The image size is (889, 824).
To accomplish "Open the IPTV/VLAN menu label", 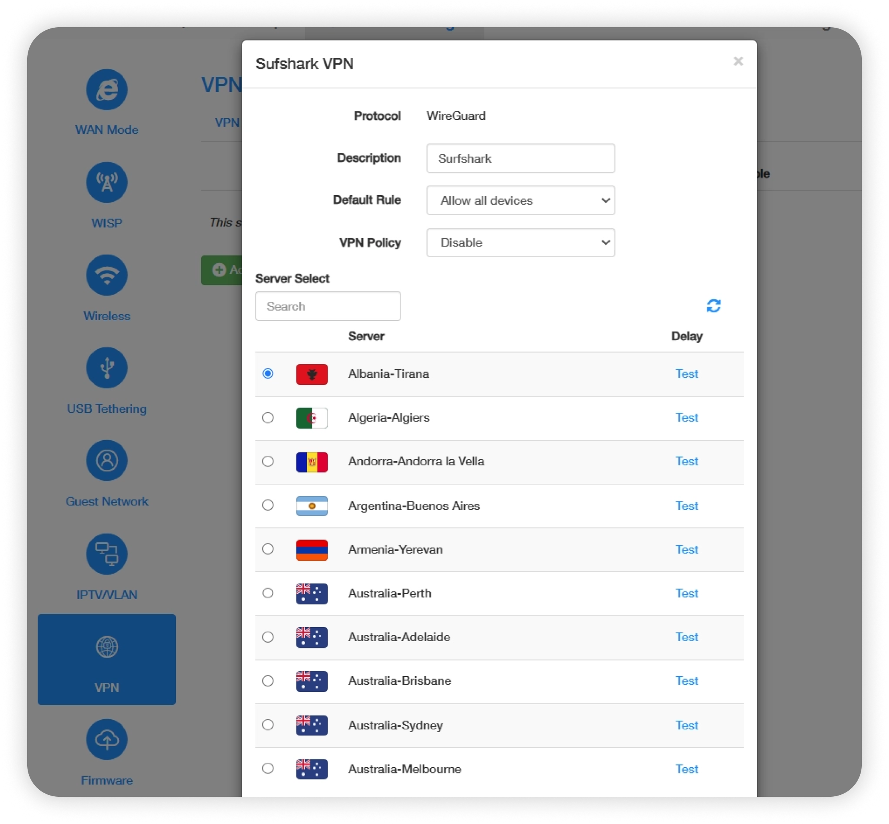I will pos(107,595).
